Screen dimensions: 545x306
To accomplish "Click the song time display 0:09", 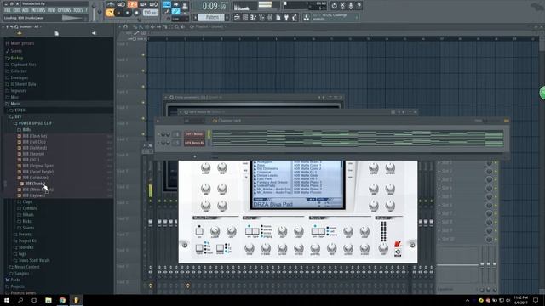I will [x=214, y=6].
